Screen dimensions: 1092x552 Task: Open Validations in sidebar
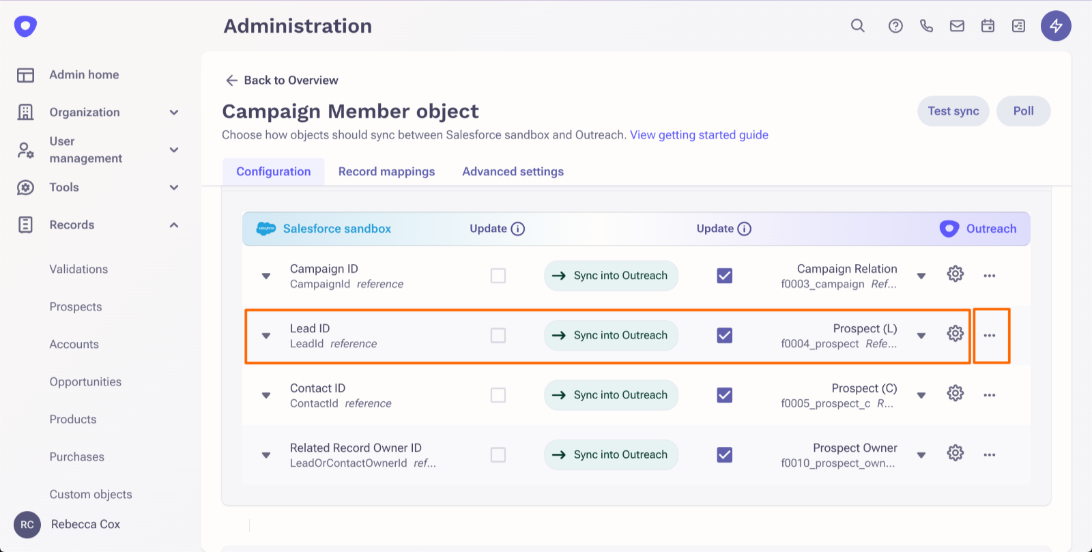(x=78, y=270)
